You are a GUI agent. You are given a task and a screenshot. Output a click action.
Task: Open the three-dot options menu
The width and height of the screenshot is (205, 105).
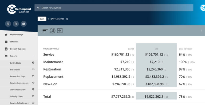click(202, 30)
